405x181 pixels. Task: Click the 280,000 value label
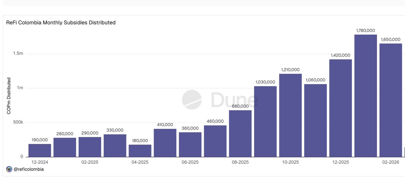[x=65, y=134]
